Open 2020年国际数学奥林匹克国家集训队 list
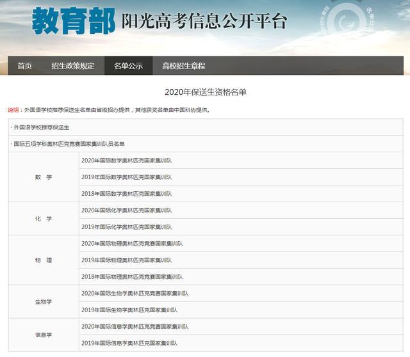This screenshot has height=357, width=410. click(x=127, y=161)
